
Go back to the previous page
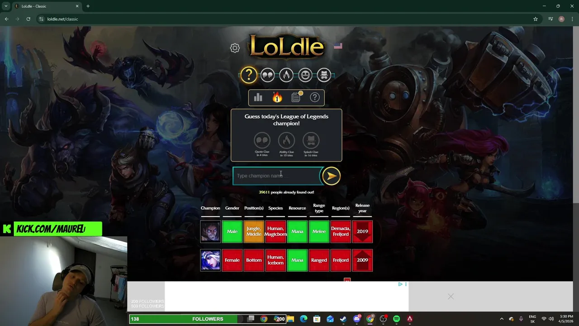click(6, 19)
